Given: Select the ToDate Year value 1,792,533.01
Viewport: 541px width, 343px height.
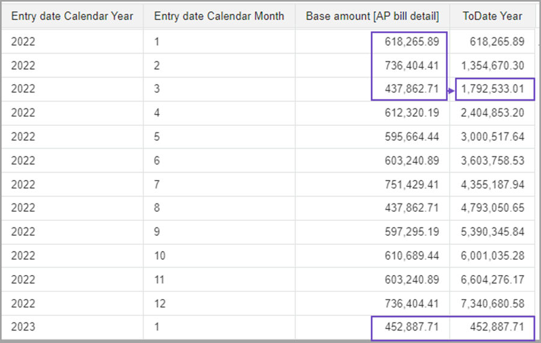Looking at the screenshot, I should 494,89.
